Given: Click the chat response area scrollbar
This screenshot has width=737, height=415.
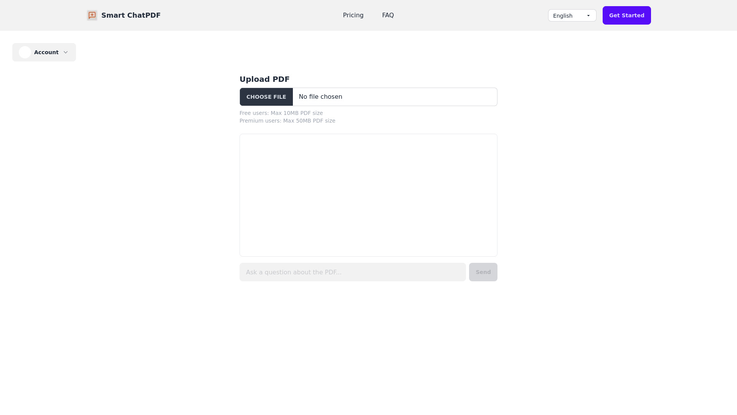Looking at the screenshot, I should tap(495, 195).
